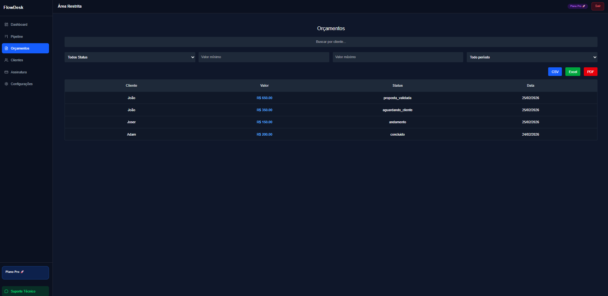Expand the Todo período dropdown

[532, 57]
